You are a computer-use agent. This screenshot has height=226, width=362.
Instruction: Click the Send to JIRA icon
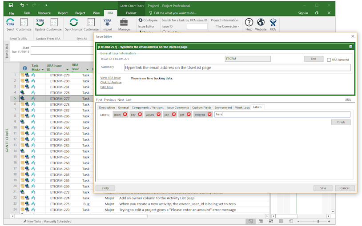10,22
